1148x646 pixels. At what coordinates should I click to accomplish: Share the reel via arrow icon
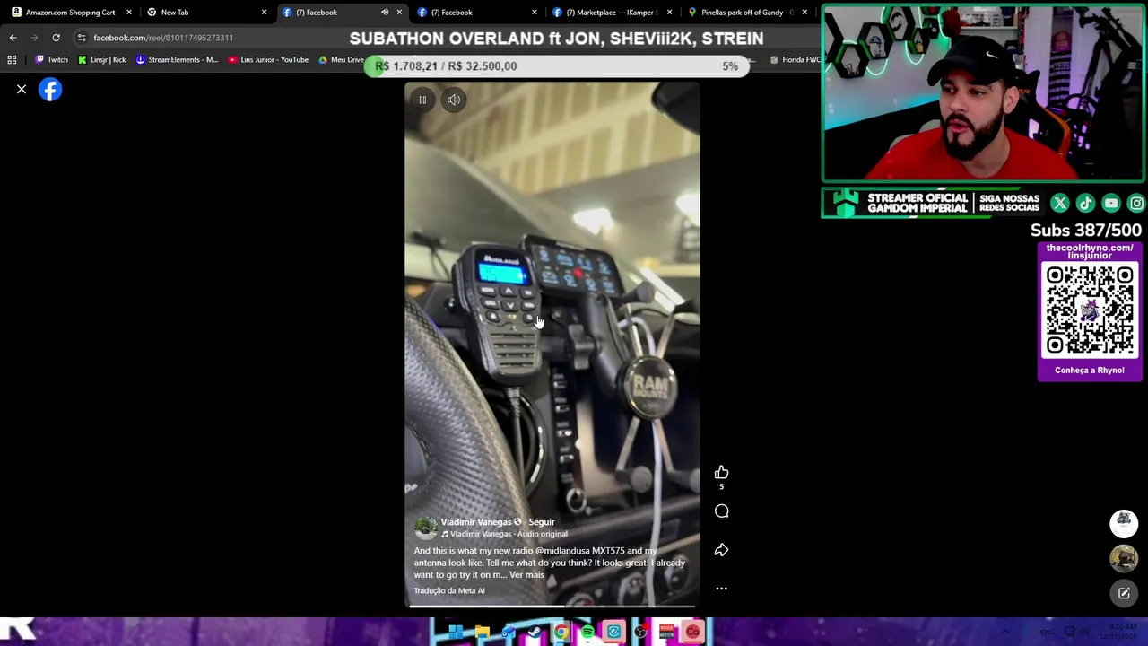click(x=721, y=550)
